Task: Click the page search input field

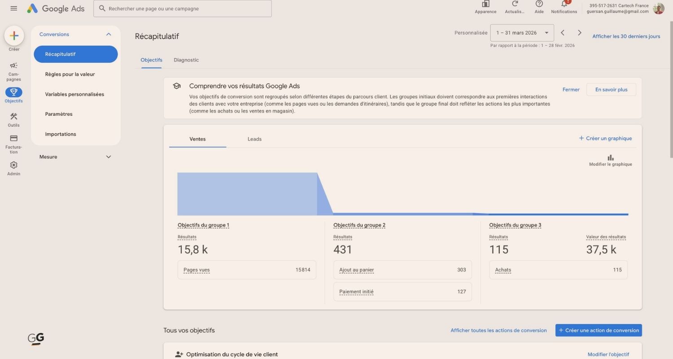Action: tap(182, 8)
